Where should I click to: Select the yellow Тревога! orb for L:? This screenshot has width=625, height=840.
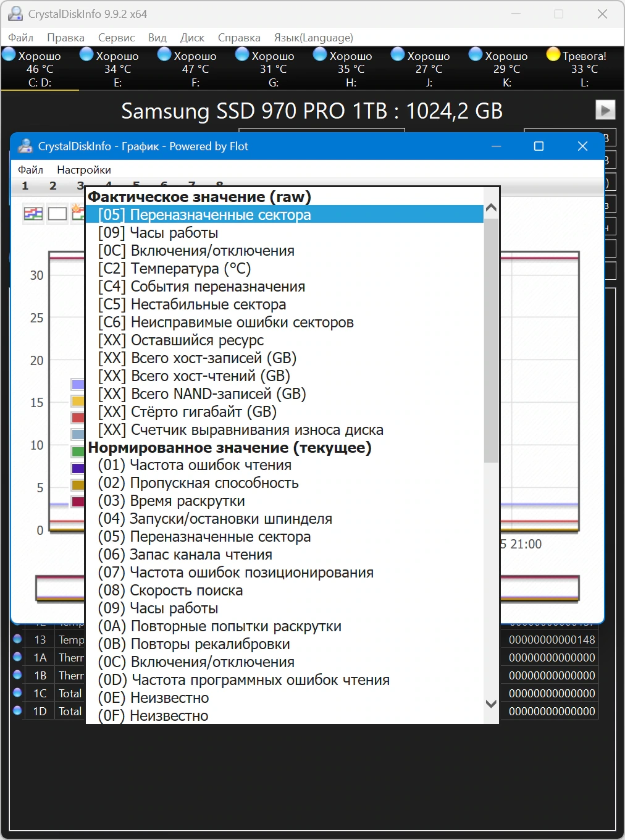(553, 55)
